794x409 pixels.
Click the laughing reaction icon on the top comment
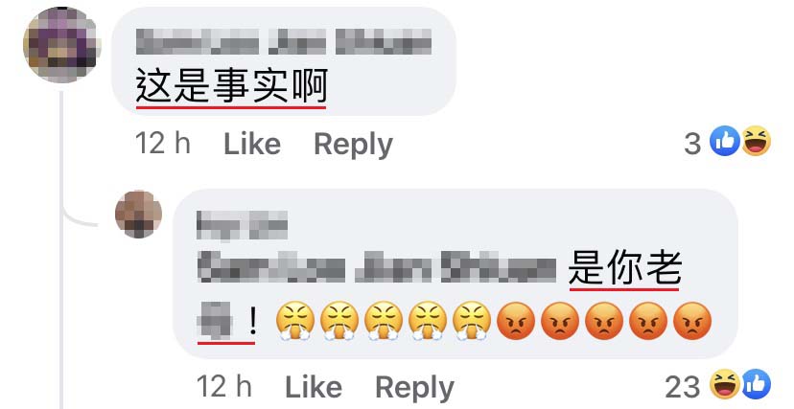click(x=756, y=141)
